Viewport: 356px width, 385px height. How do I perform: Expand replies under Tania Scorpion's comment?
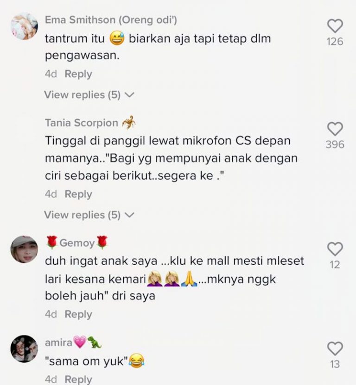[89, 215]
